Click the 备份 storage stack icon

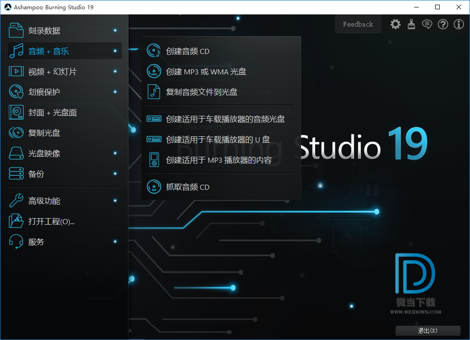tap(16, 173)
